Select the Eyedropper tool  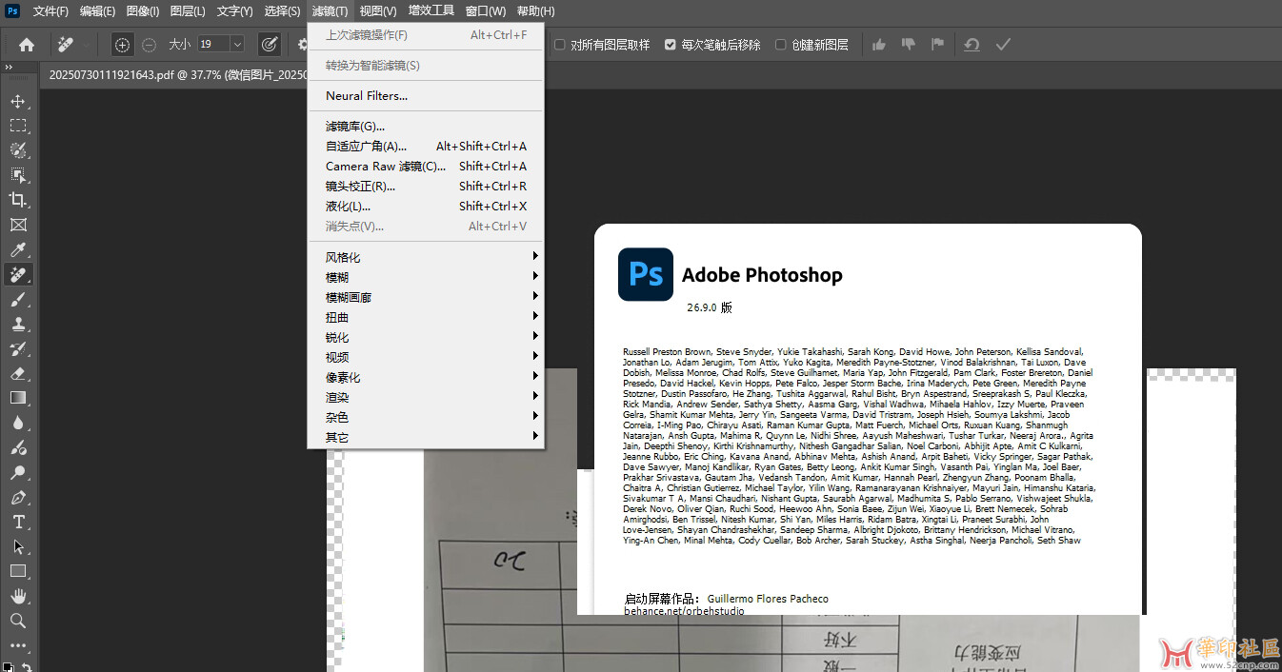click(18, 249)
